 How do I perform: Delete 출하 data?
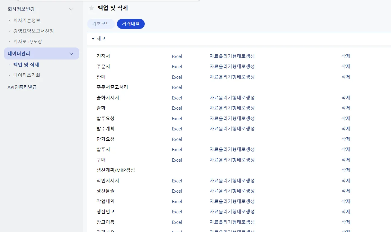pyautogui.click(x=346, y=108)
